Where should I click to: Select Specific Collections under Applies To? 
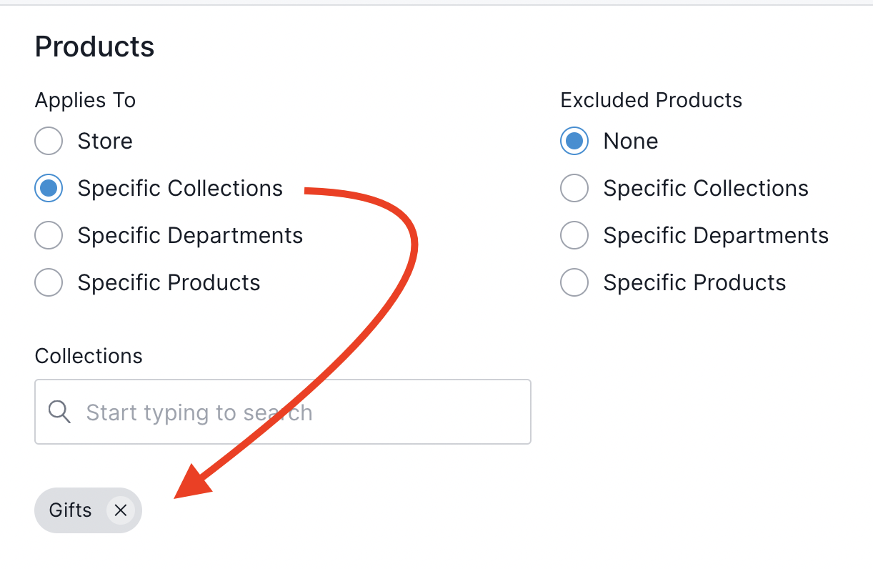pos(48,188)
